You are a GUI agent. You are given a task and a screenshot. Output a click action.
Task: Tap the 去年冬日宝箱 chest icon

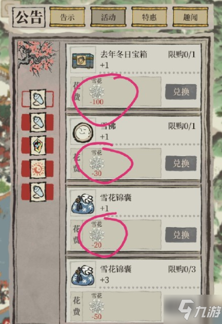tap(83, 60)
